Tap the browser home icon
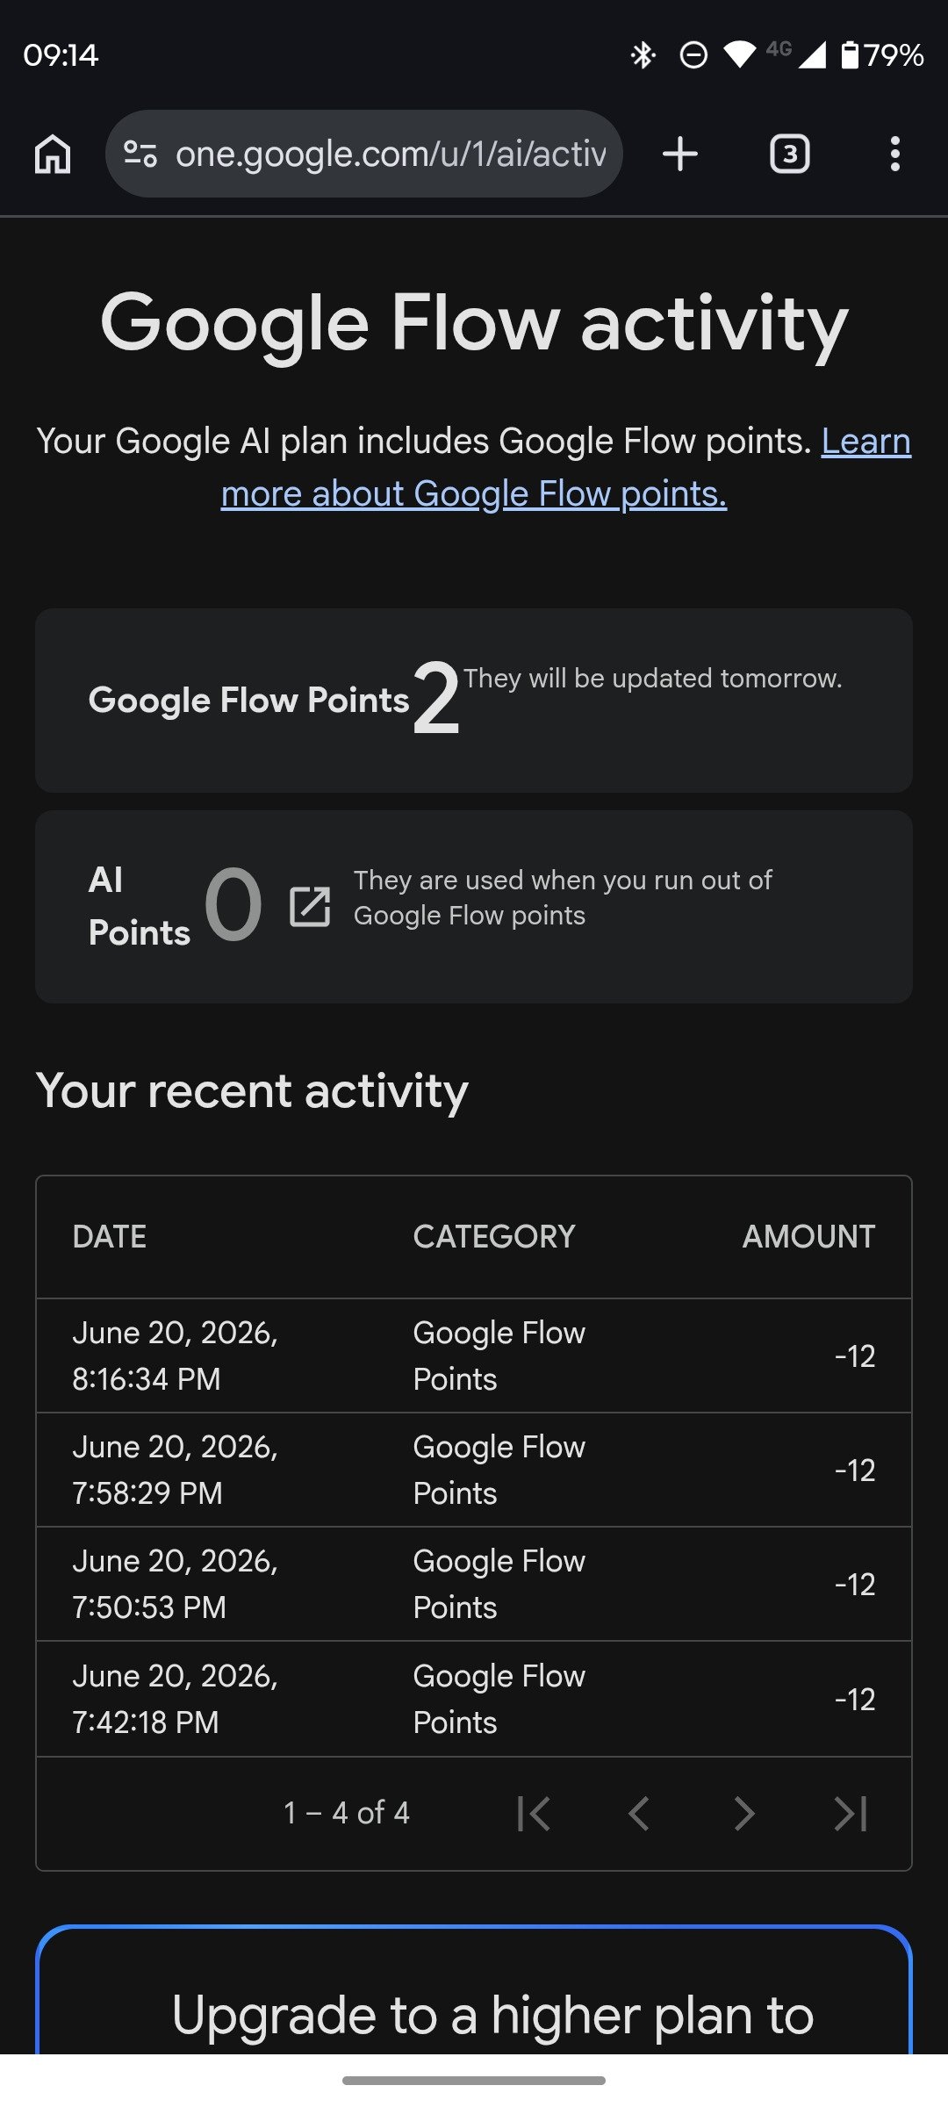 coord(53,155)
